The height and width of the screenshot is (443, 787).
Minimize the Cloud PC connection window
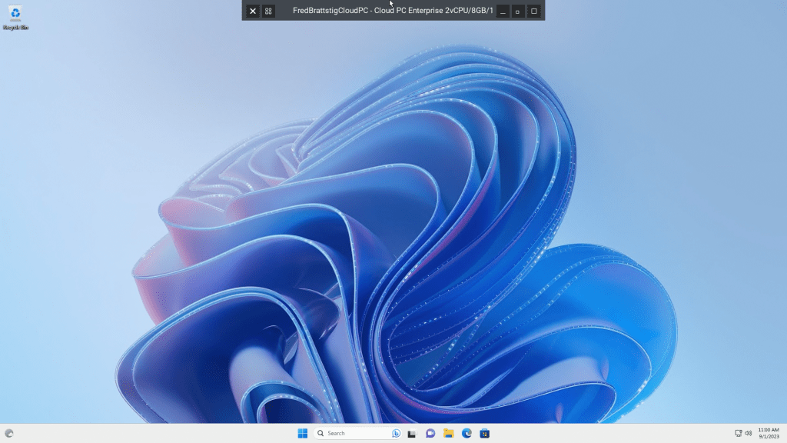[503, 11]
